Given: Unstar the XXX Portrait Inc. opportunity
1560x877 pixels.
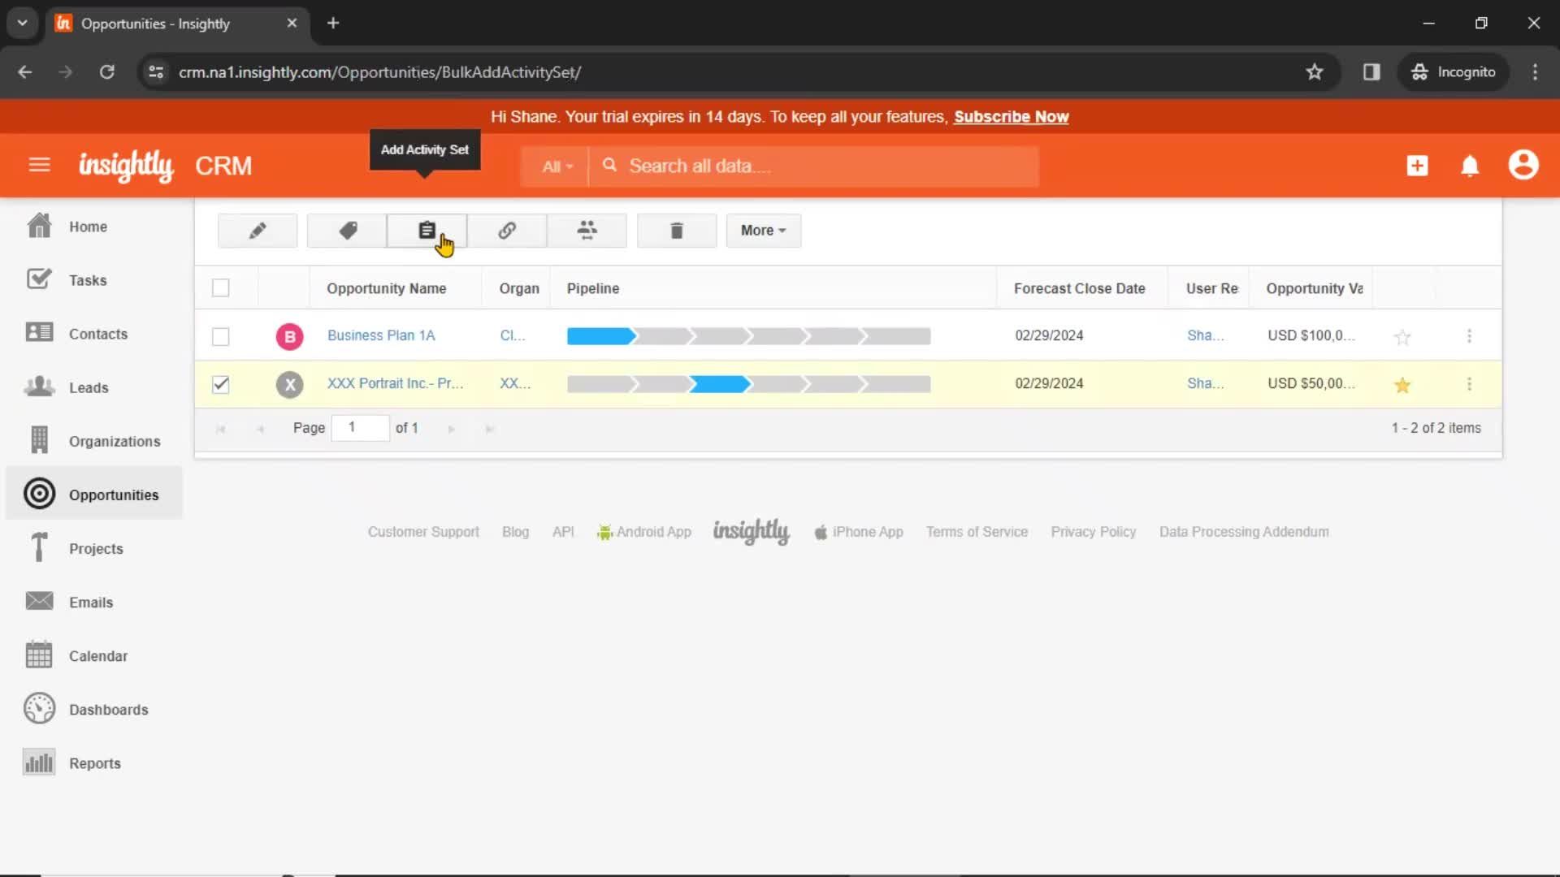Looking at the screenshot, I should pos(1402,385).
